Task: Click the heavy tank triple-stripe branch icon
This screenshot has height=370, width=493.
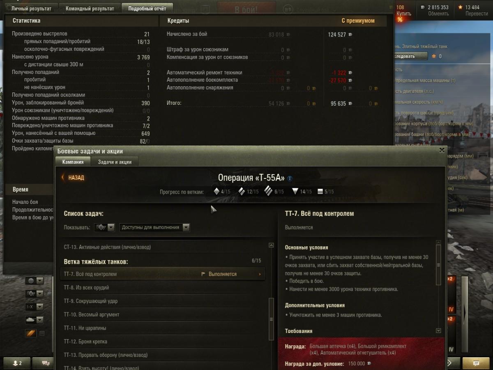Action: click(268, 191)
